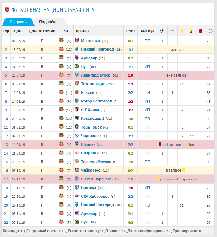Open Нижний Новгород link in round 20
Screen dimensions: 217x237
tap(97, 205)
